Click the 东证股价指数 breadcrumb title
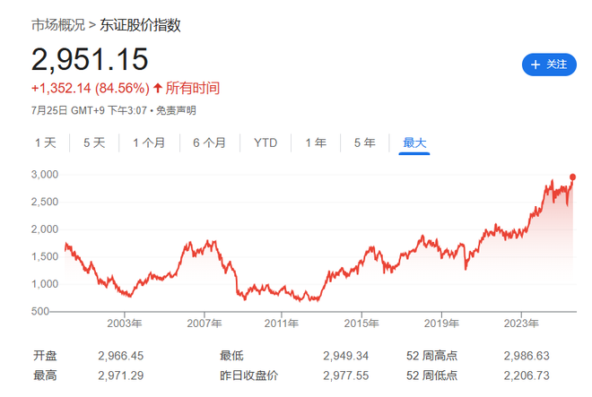592x397 pixels. pyautogui.click(x=140, y=25)
